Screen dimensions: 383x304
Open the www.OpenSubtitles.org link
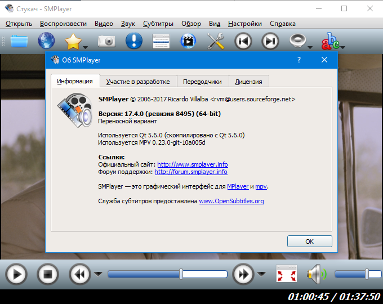point(231,201)
